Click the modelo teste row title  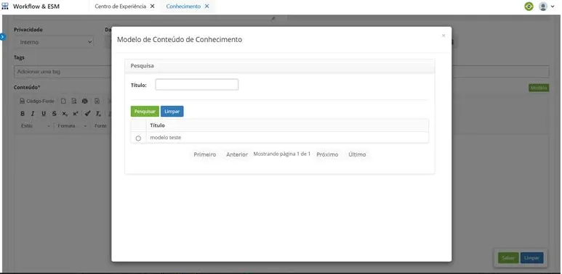[166, 137]
